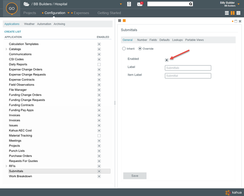Enable the Daily Reports application checkbox
244x196 pixels.
[x=99, y=65]
